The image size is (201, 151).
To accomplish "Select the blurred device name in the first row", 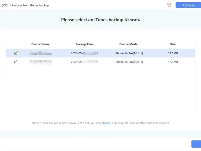I will pyautogui.click(x=40, y=53).
